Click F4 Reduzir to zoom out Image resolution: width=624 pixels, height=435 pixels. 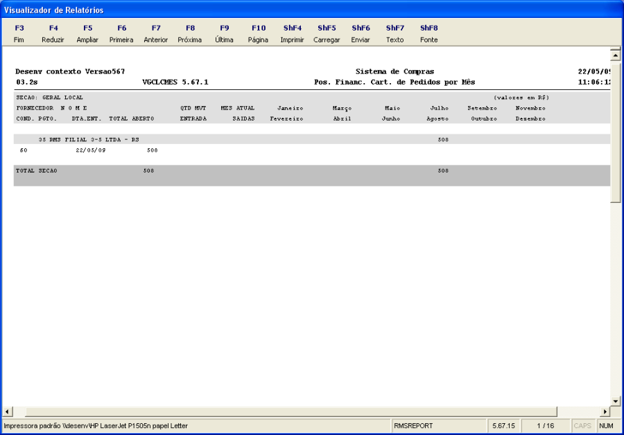point(53,34)
